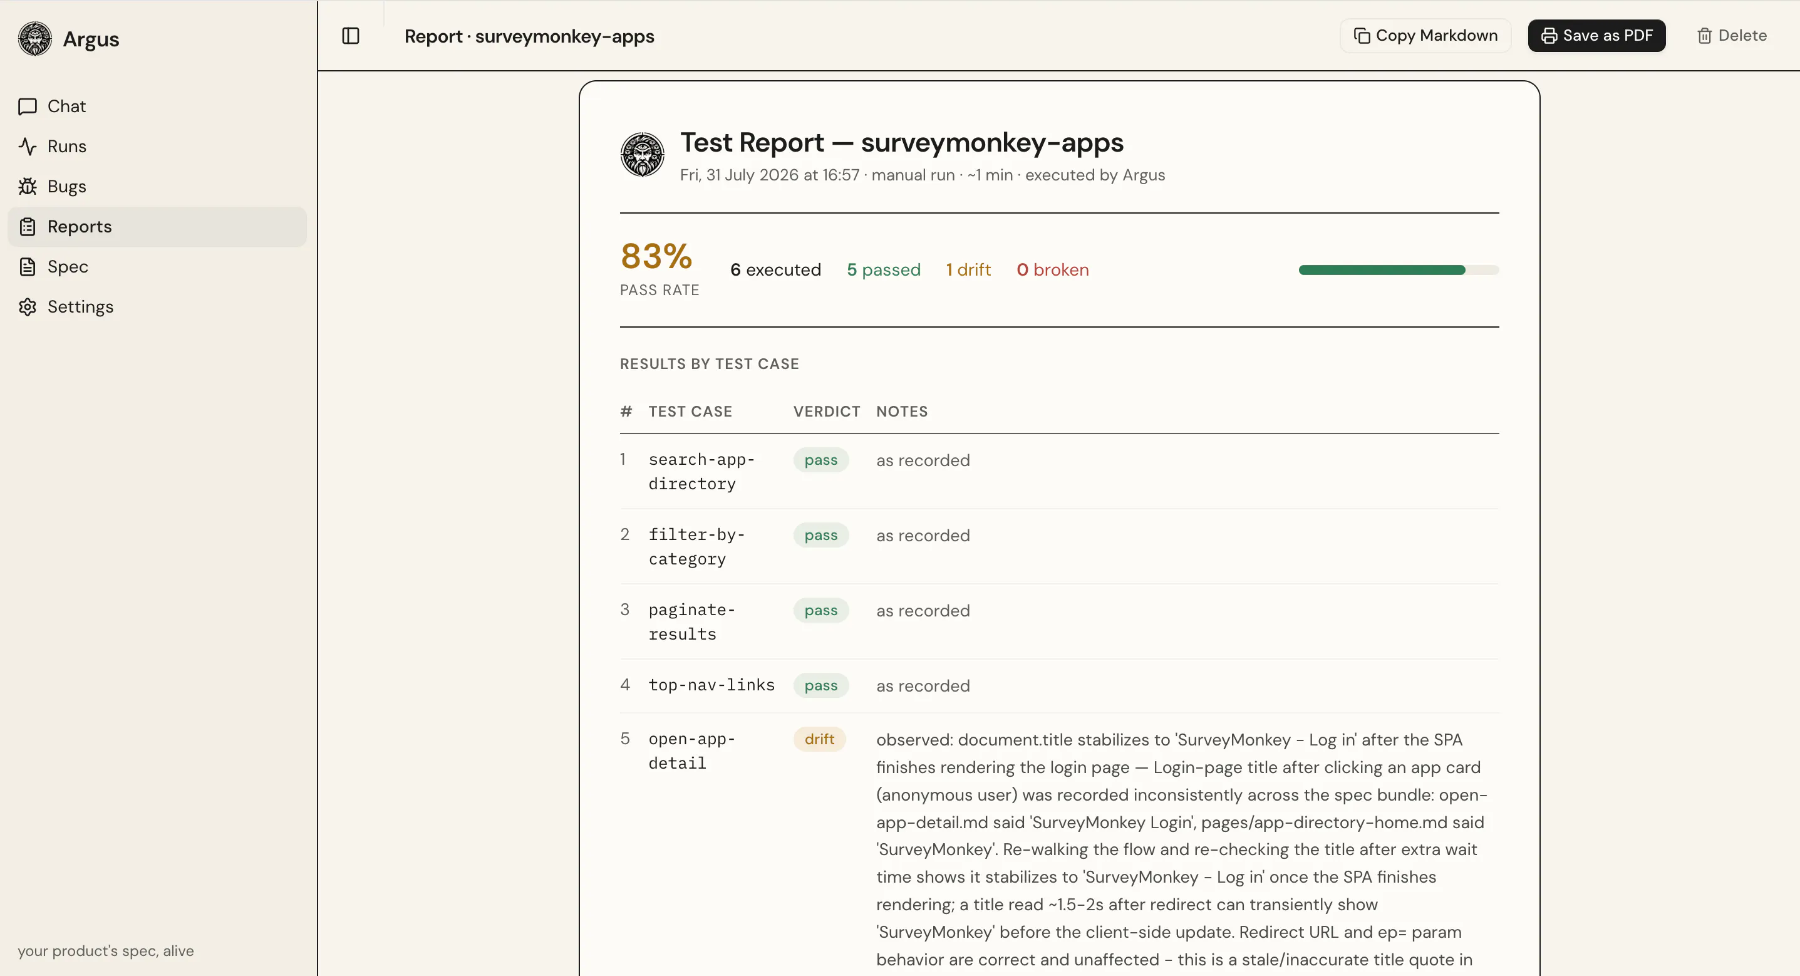Click the drift badge on open-app-detail
Image resolution: width=1800 pixels, height=976 pixels.
(820, 739)
